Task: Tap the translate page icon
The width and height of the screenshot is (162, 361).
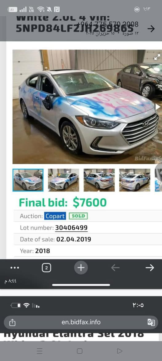Action: coord(151,322)
